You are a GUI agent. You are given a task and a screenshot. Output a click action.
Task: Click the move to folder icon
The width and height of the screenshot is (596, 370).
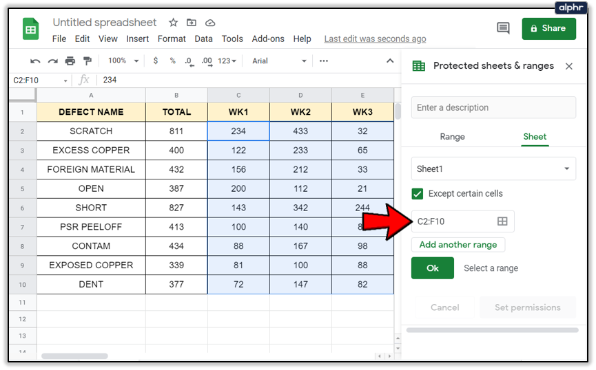pyautogui.click(x=192, y=23)
